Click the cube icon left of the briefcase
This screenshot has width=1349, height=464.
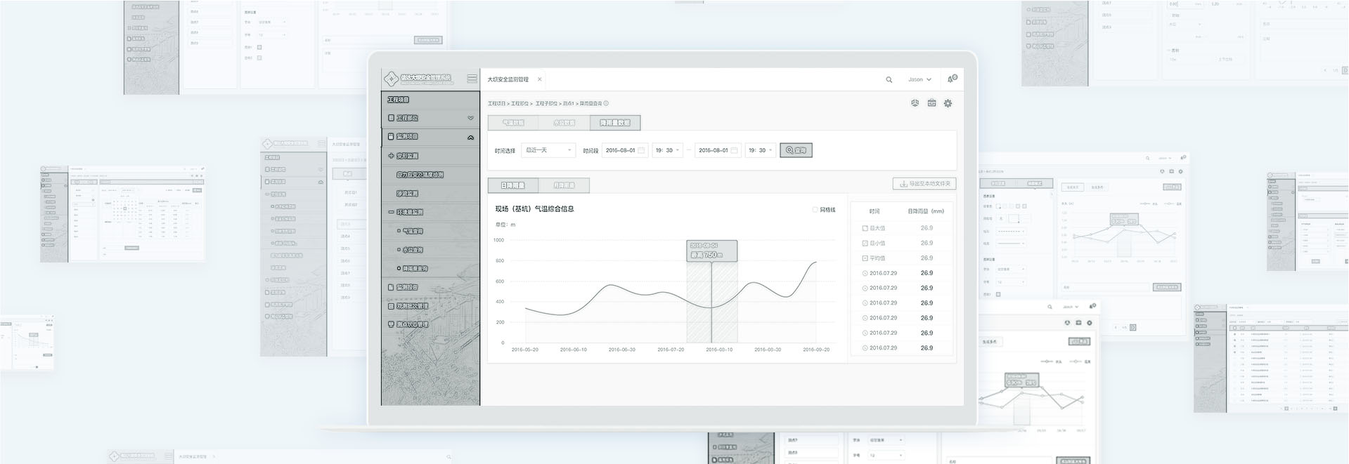tap(915, 103)
